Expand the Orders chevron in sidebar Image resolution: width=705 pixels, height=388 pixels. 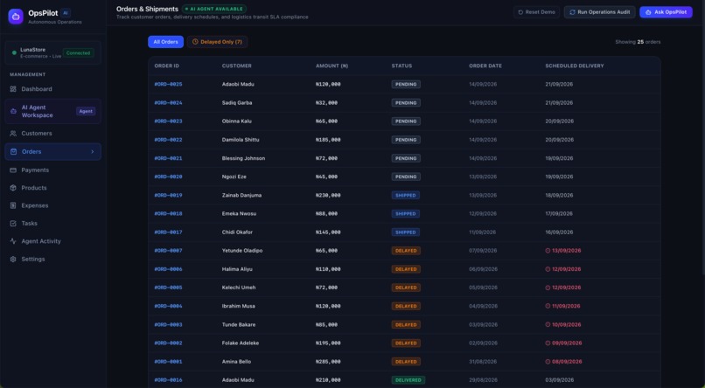(93, 152)
